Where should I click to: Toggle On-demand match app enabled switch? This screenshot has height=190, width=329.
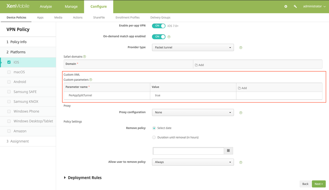click(159, 37)
